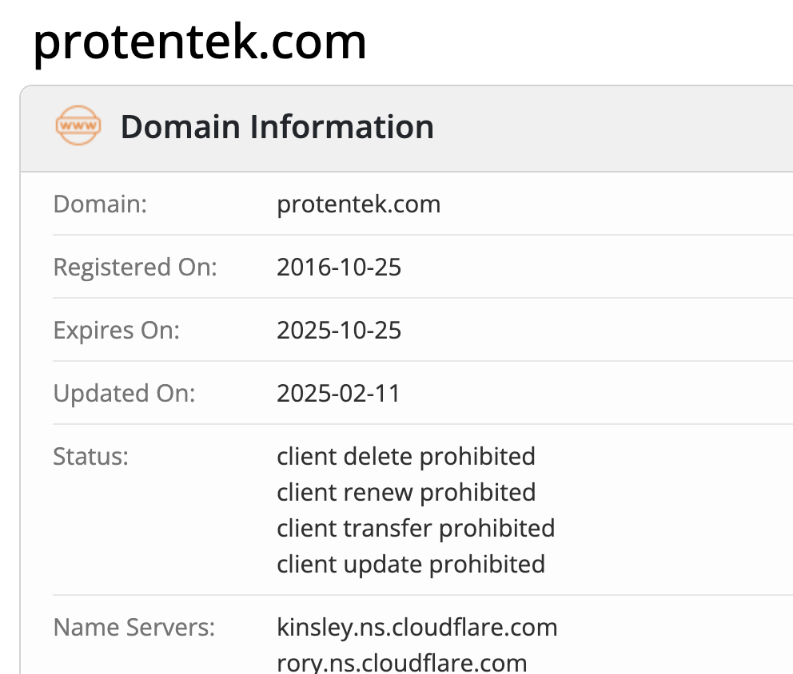Select the Updated On: label

click(124, 393)
